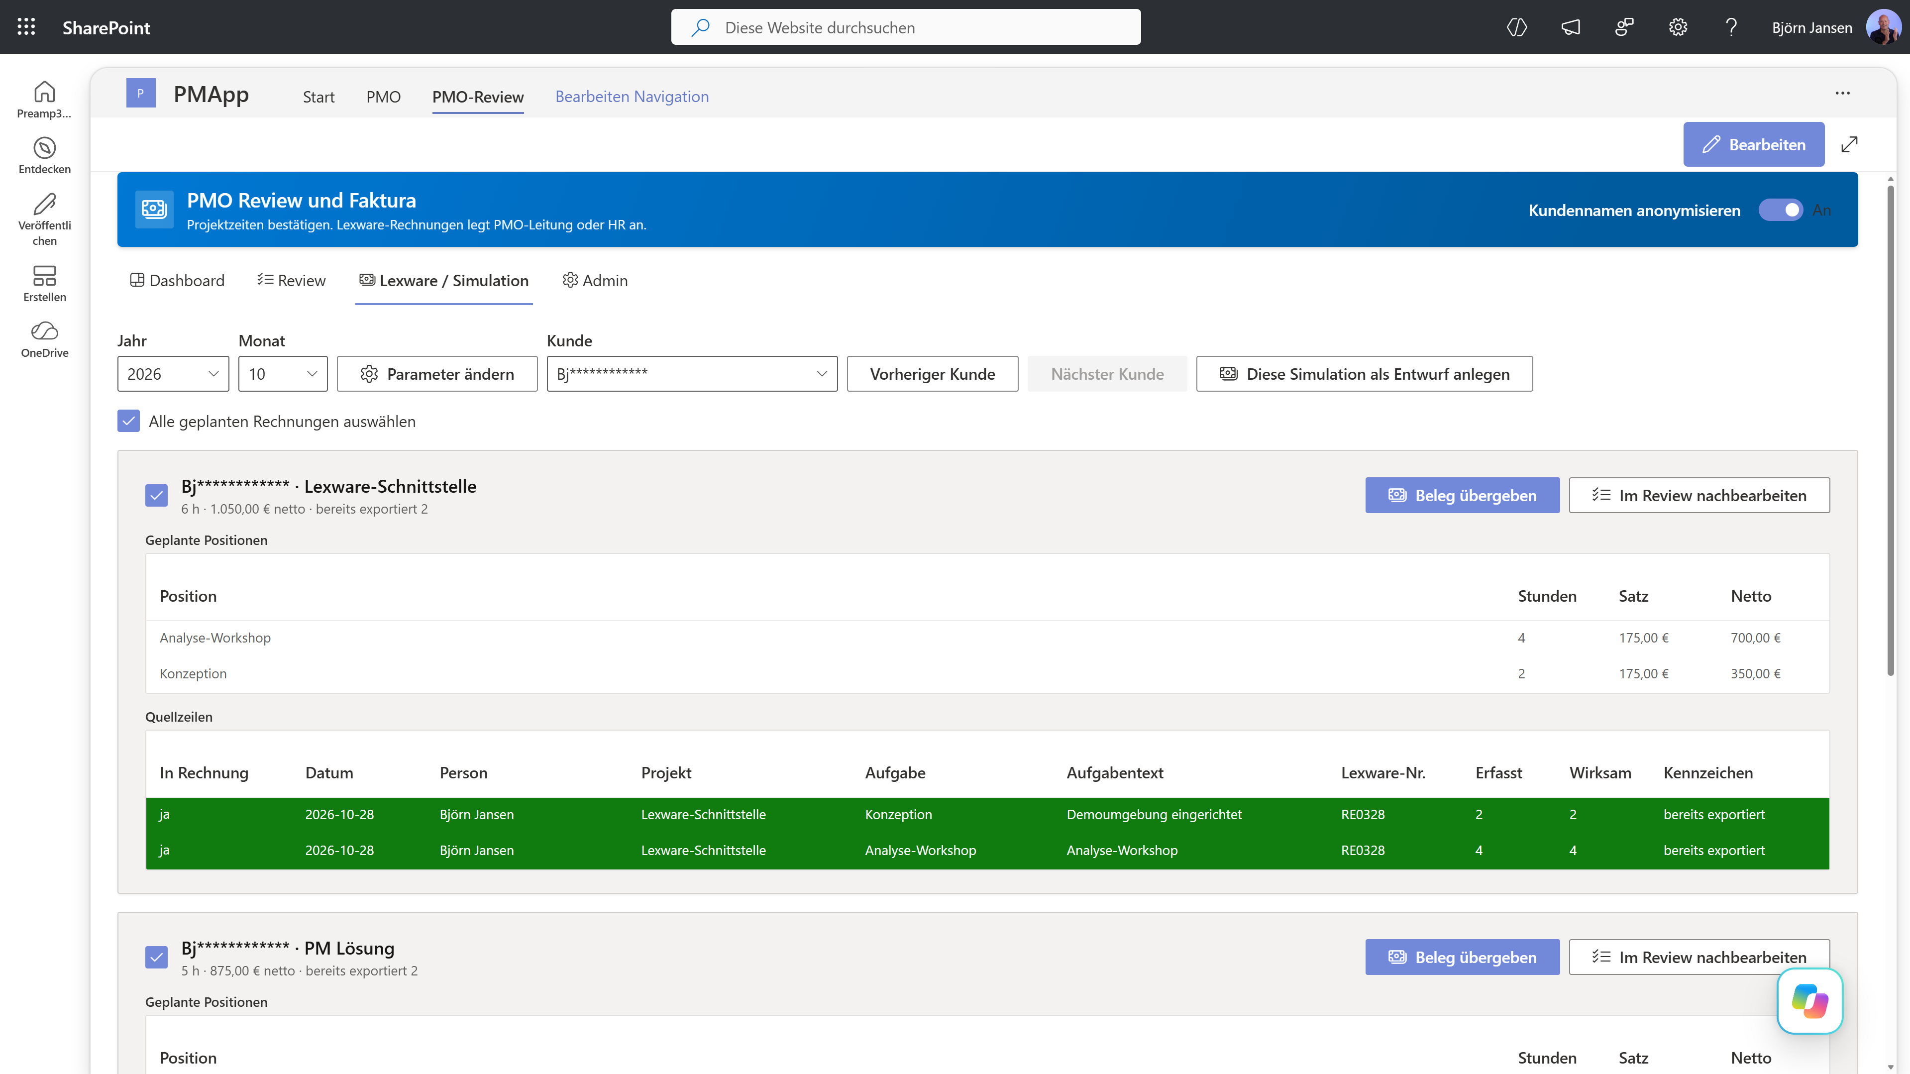Uncheck Alle geplanten Rechnungen auswählen
Image resolution: width=1910 pixels, height=1074 pixels.
click(129, 422)
